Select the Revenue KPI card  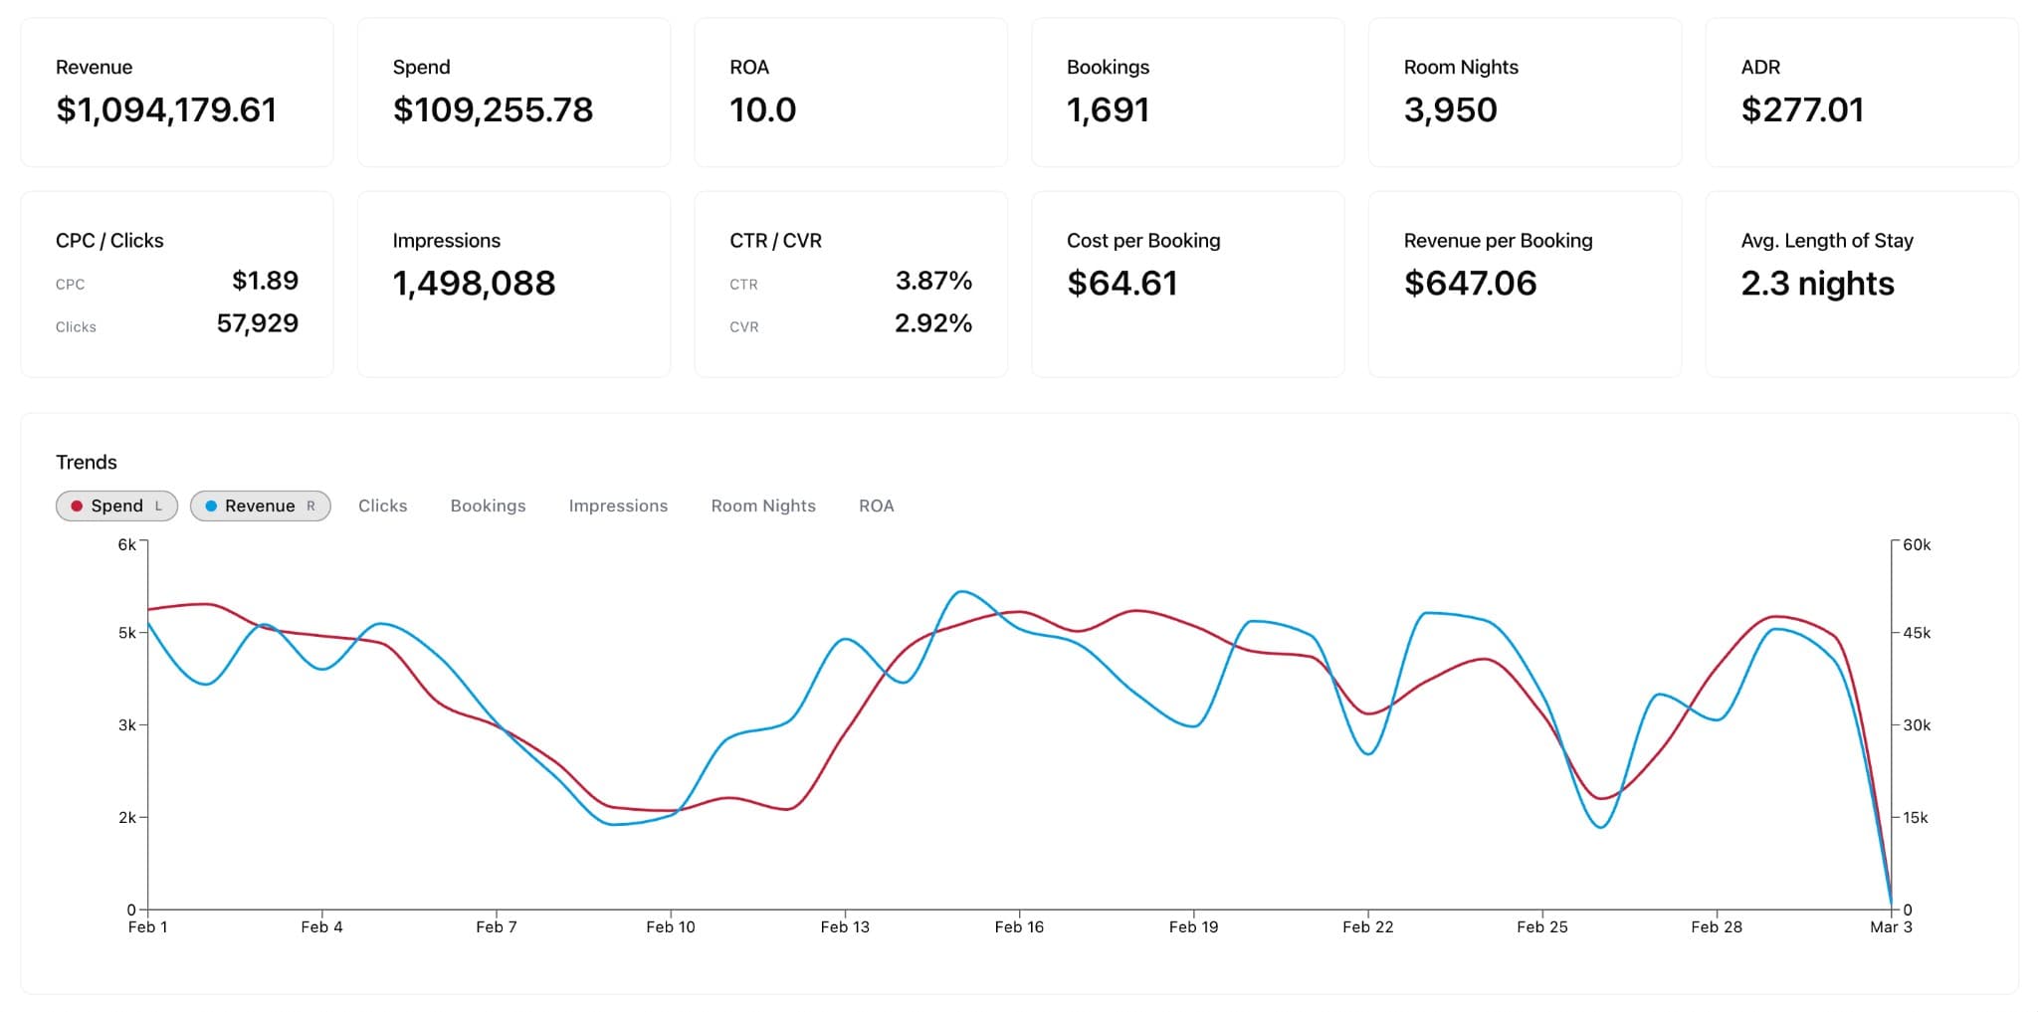177,92
